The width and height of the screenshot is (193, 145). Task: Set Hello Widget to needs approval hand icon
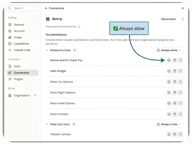[x=175, y=71]
